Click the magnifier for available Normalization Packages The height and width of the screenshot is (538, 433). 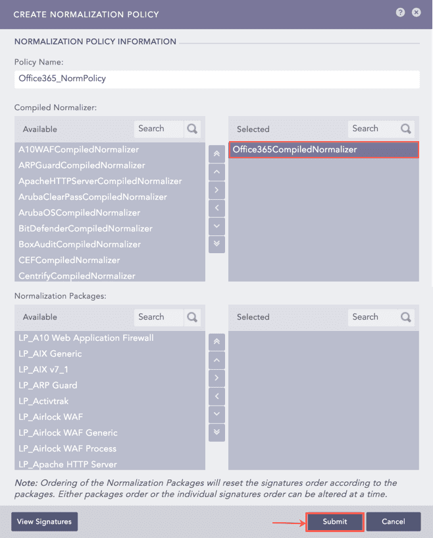[x=191, y=317]
